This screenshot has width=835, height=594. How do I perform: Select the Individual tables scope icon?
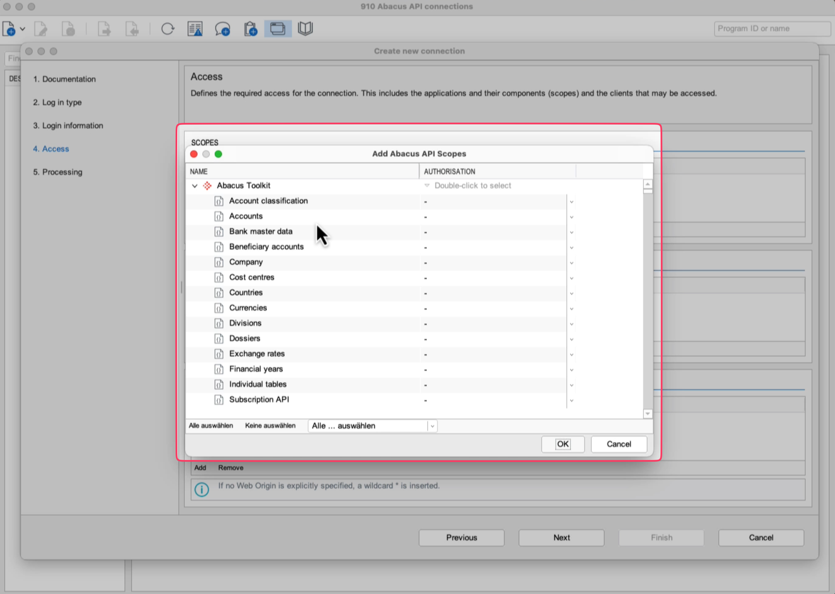coord(219,385)
